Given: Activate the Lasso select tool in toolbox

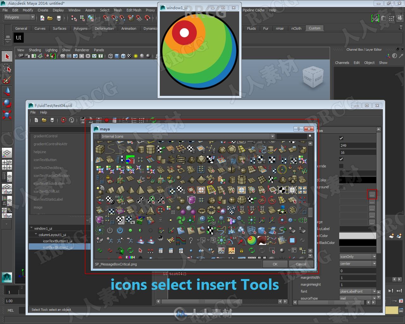Looking at the screenshot, I should click(x=7, y=68).
